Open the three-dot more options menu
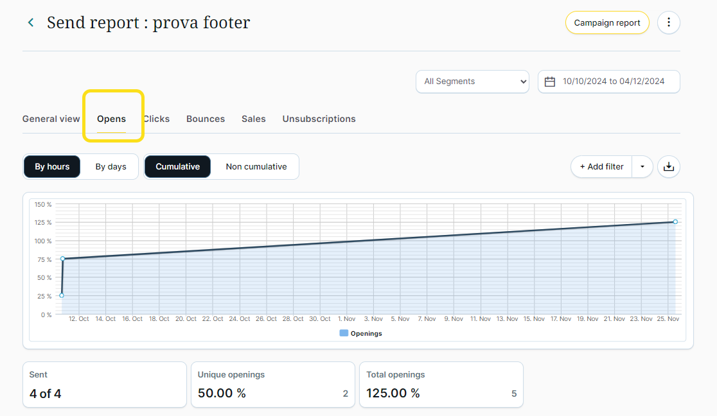Viewport: 717px width, 416px height. point(669,23)
